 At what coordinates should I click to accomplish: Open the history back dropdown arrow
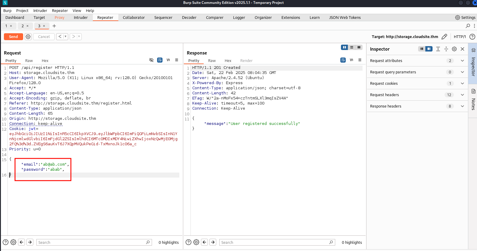(x=65, y=37)
